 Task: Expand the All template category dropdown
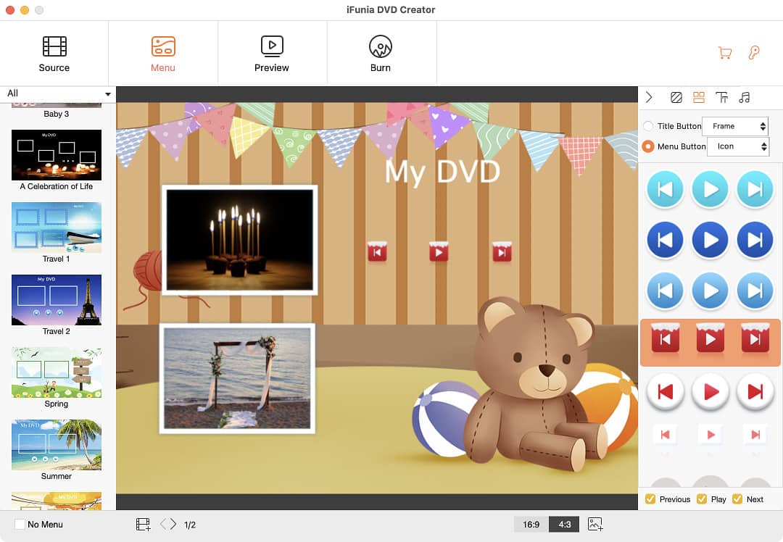(58, 93)
